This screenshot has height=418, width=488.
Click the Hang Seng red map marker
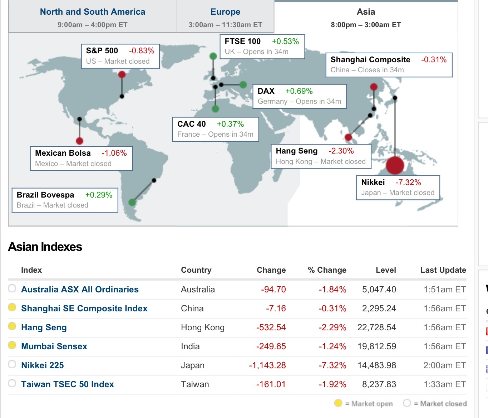348,137
